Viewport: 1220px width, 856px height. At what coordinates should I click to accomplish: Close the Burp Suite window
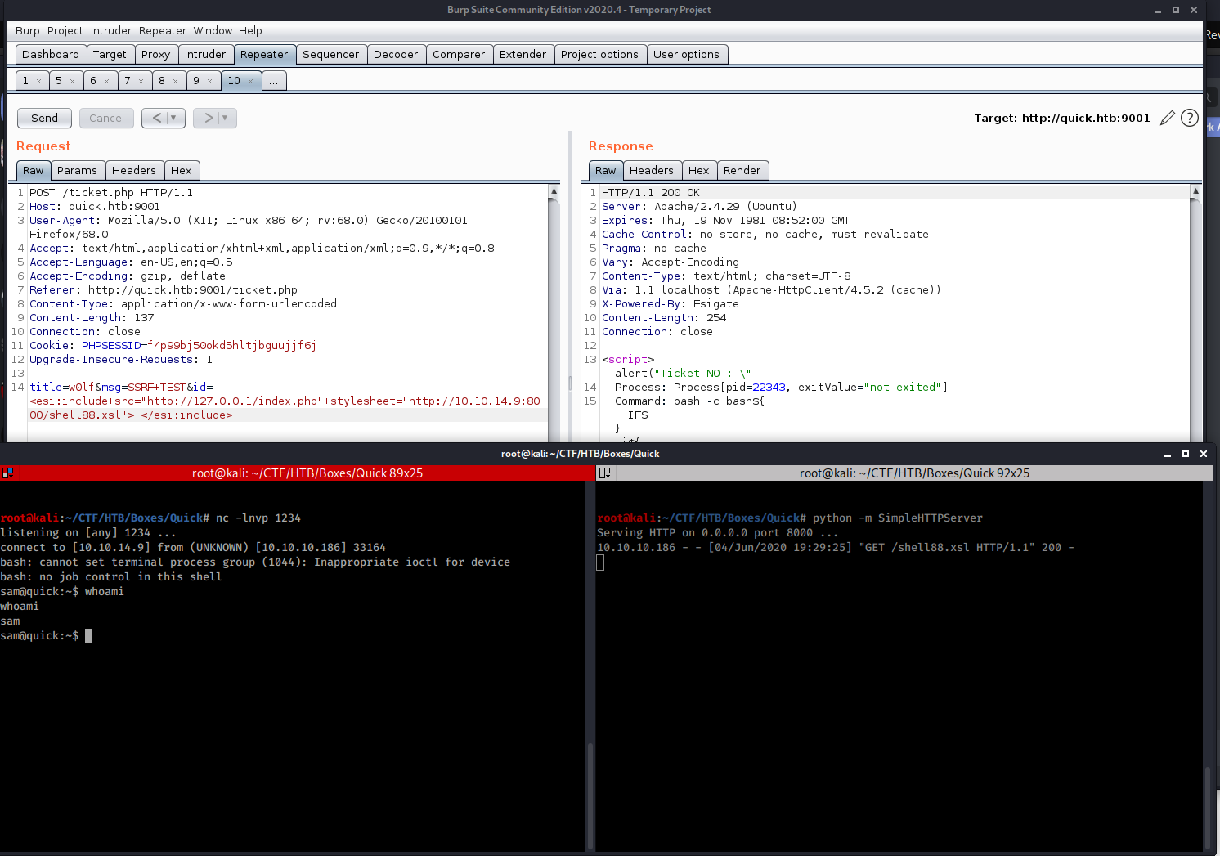pos(1194,10)
